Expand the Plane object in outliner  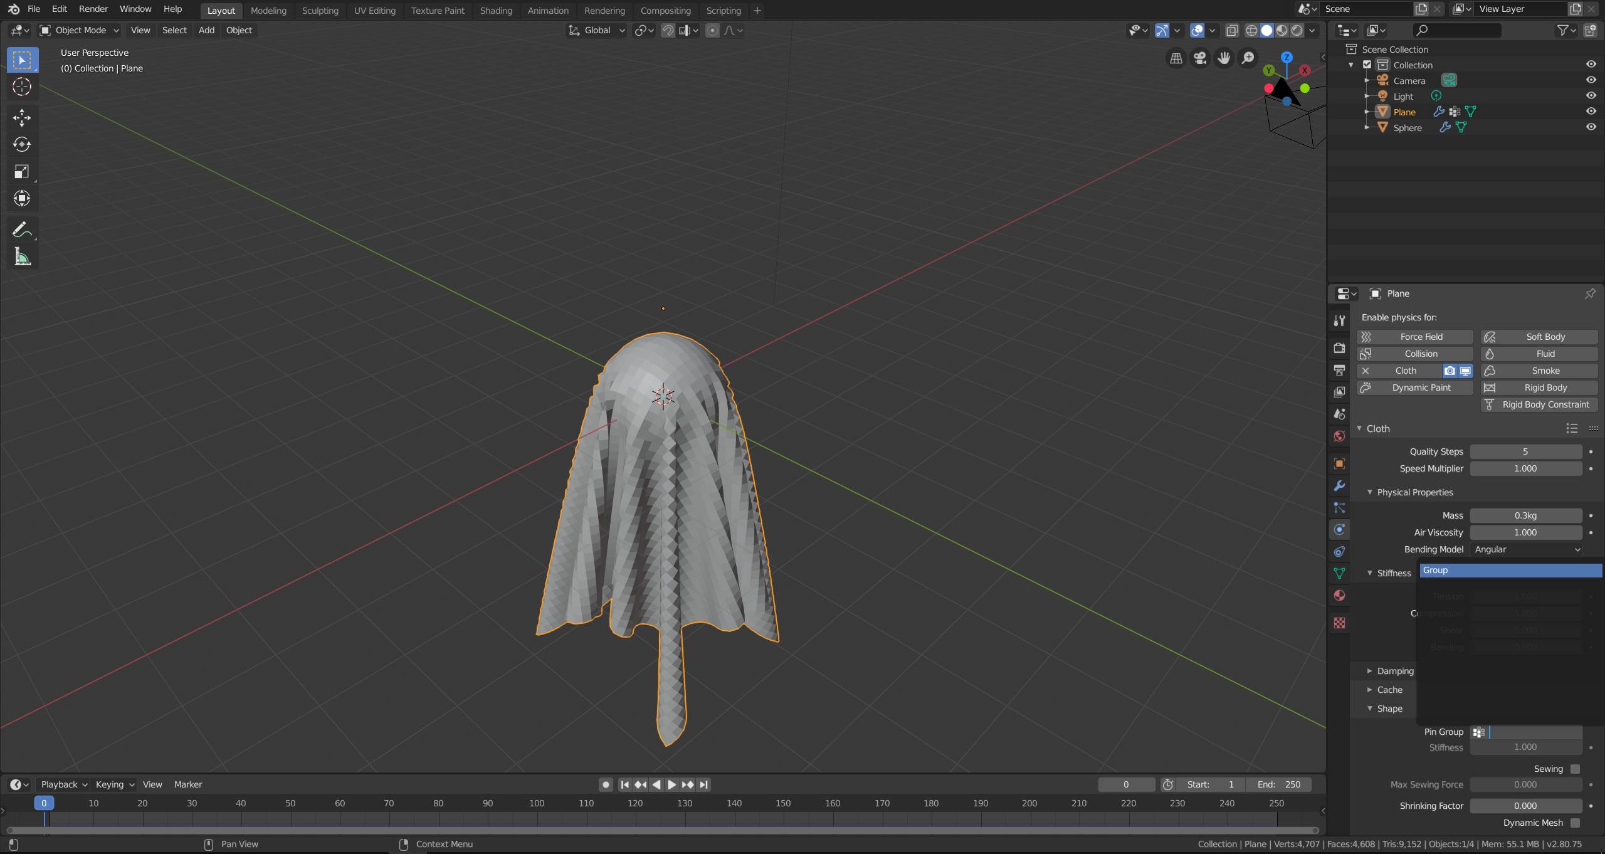(x=1367, y=112)
